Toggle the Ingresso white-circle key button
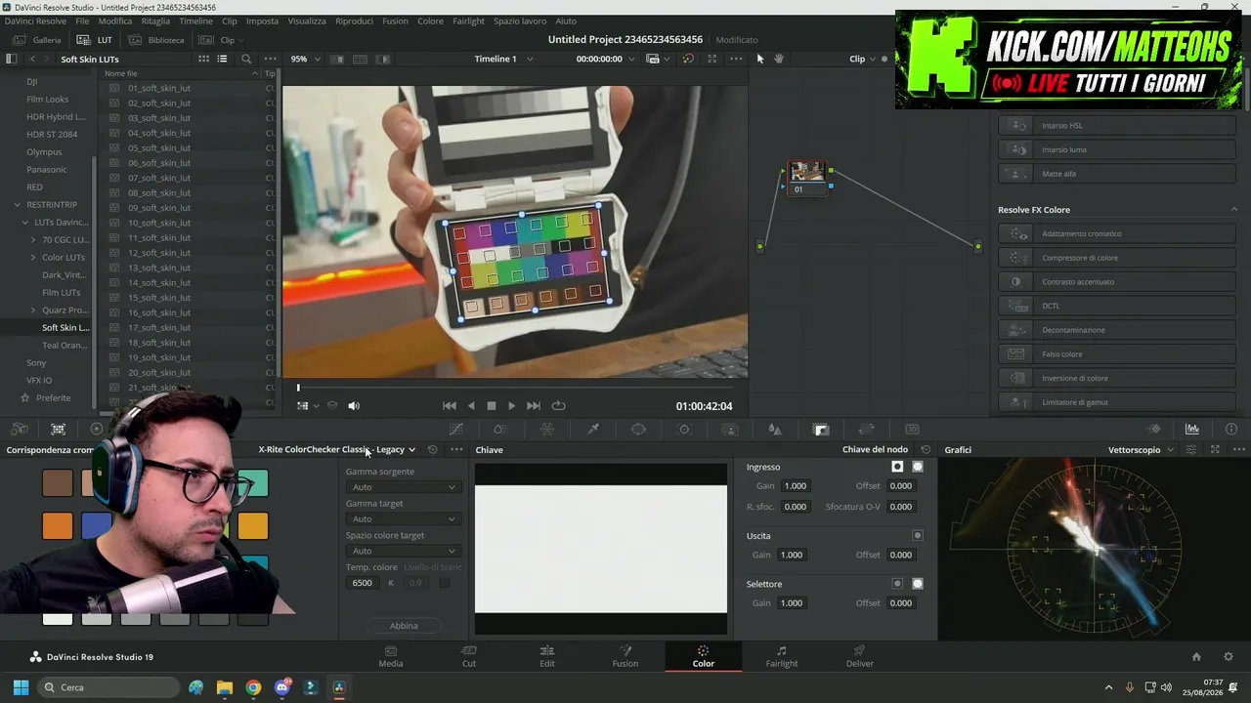Screen dimensions: 1251x703 [918, 467]
